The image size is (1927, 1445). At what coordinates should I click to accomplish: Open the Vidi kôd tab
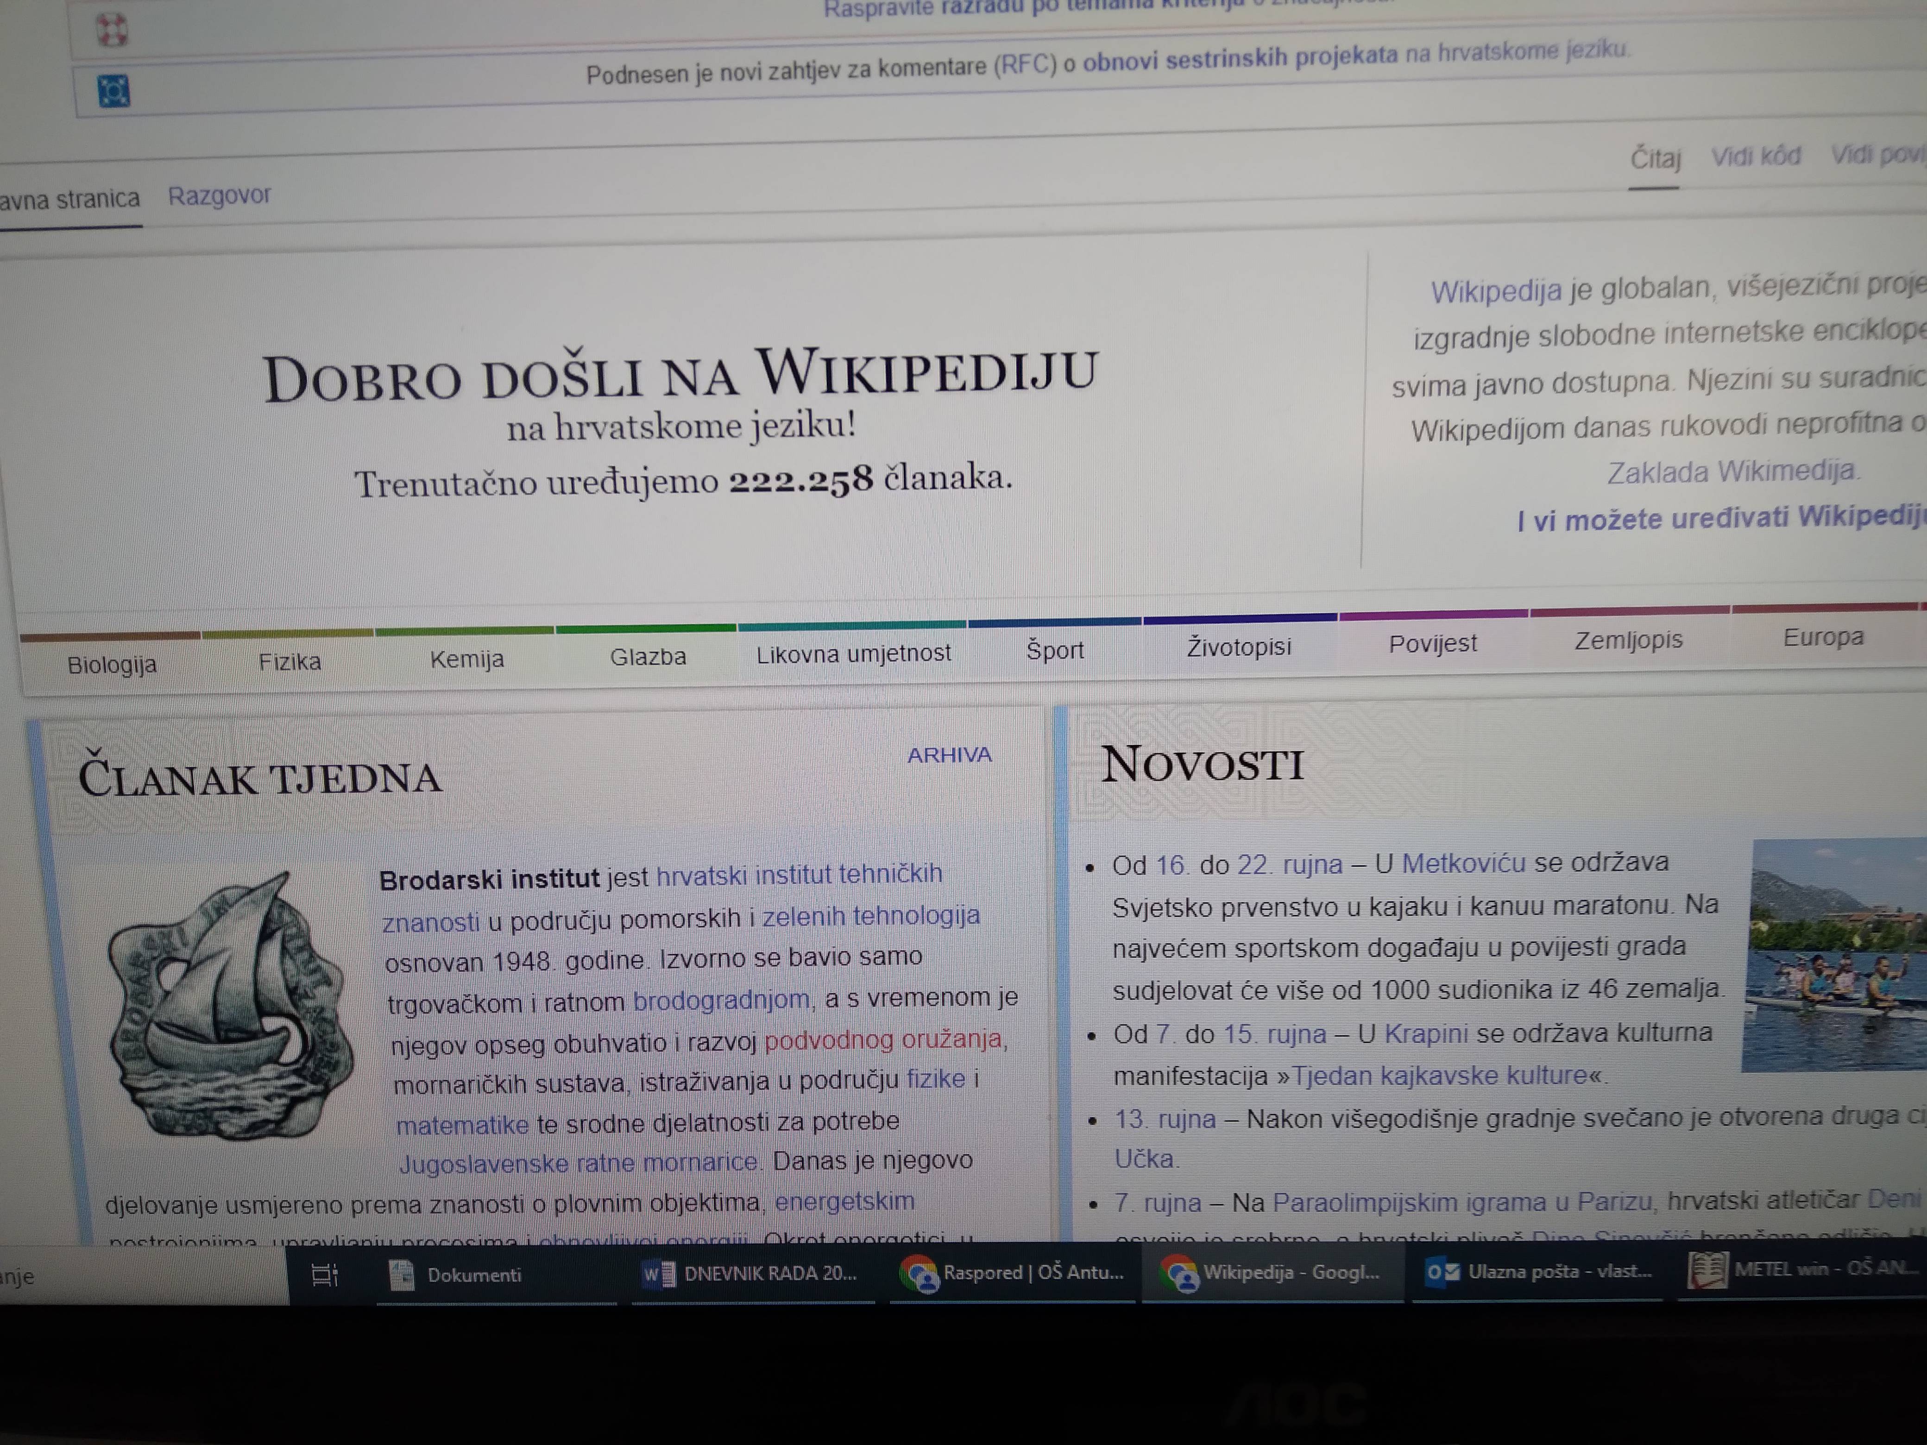pyautogui.click(x=1756, y=156)
